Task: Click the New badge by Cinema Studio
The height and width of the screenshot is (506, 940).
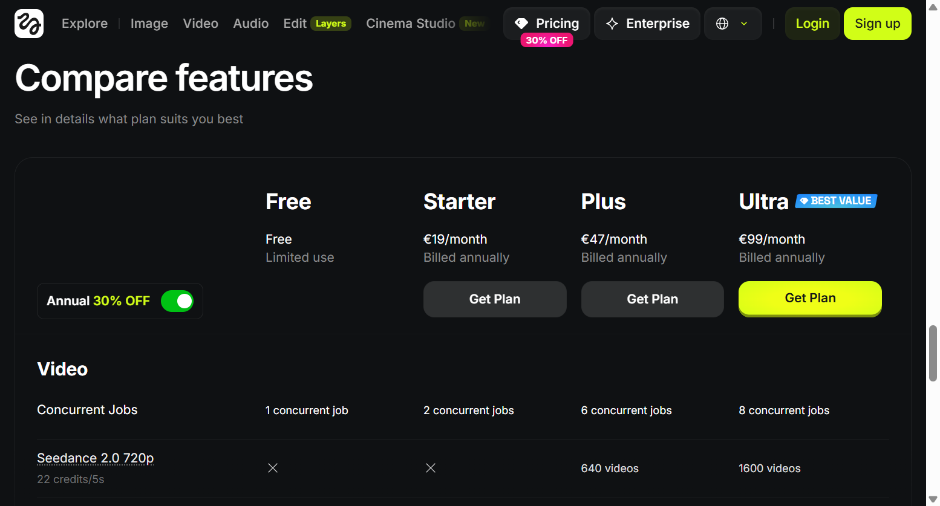Action: tap(475, 24)
